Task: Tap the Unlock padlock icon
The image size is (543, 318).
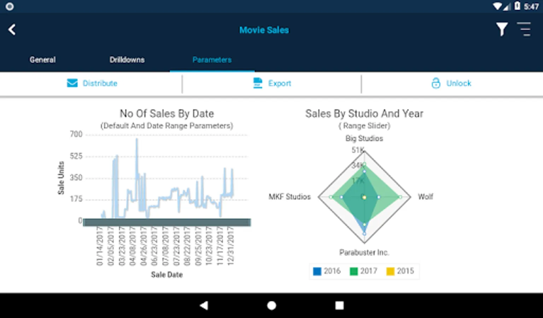Action: [436, 83]
